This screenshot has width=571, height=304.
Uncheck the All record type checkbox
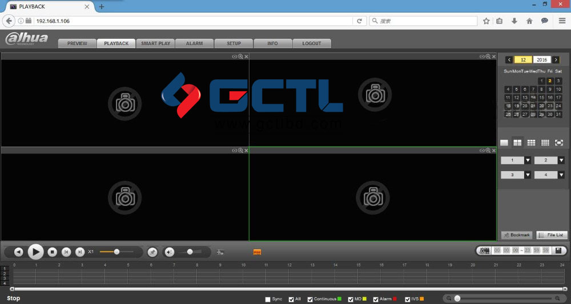[291, 299]
